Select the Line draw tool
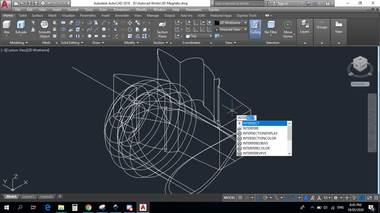 pyautogui.click(x=97, y=29)
